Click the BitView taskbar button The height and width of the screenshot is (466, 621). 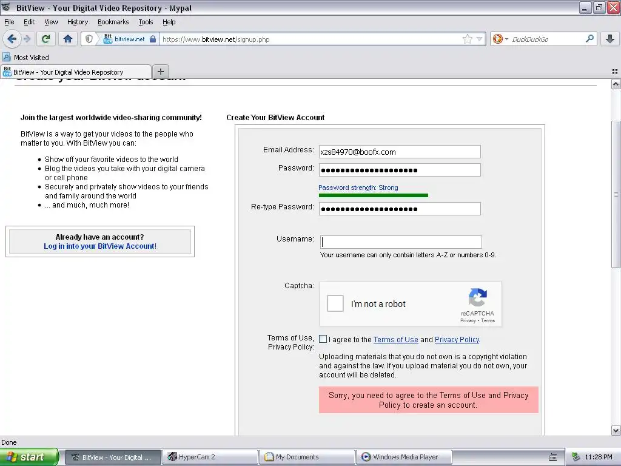tap(113, 458)
